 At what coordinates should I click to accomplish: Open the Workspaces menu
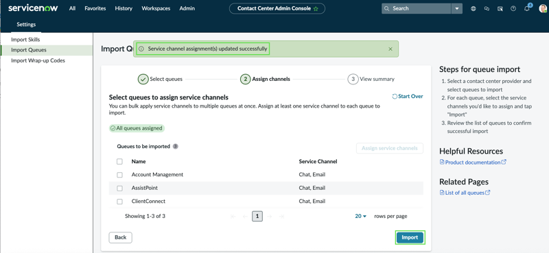click(156, 8)
